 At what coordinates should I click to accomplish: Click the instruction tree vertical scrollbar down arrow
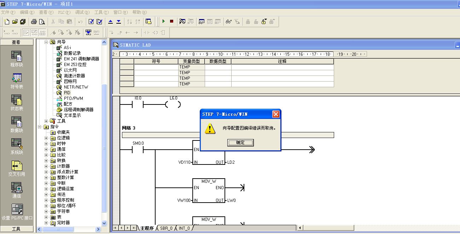click(104, 223)
